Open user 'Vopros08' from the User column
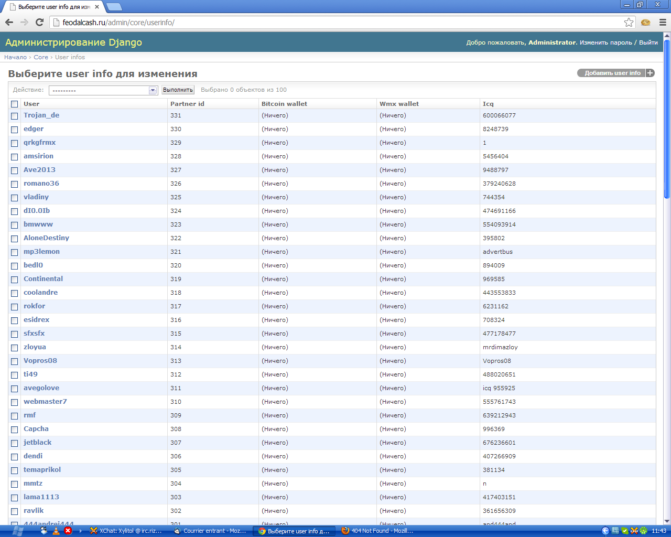This screenshot has height=537, width=671. pos(40,361)
